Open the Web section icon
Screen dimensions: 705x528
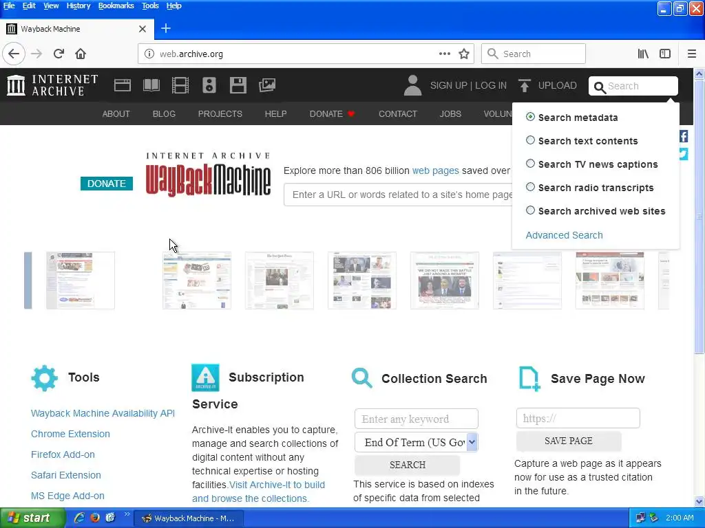point(123,85)
